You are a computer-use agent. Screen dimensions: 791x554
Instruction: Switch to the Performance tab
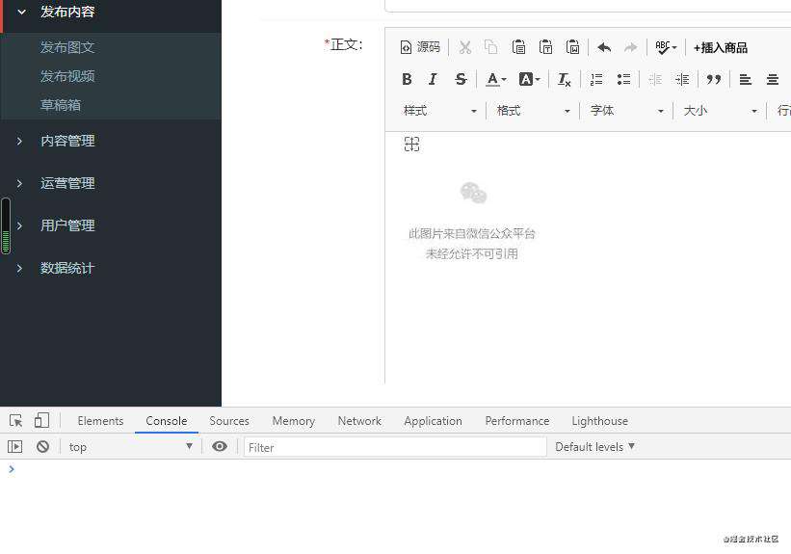tap(517, 421)
